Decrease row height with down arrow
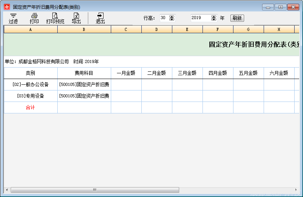The height and width of the screenshot is (197, 303). click(x=172, y=19)
